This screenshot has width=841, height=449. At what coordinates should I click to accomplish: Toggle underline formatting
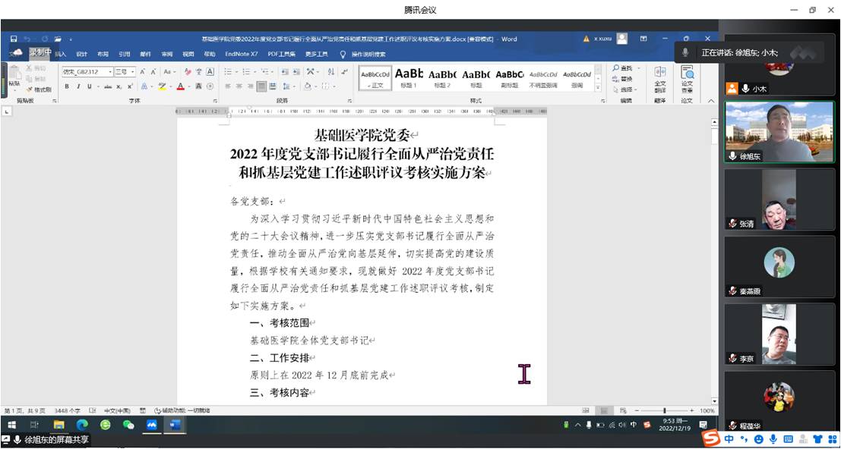(88, 86)
